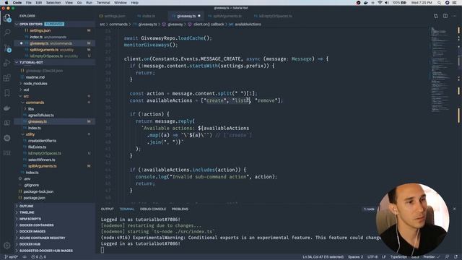Expand the node_modules folder
Image resolution: width=462 pixels, height=260 pixels.
tap(35, 84)
